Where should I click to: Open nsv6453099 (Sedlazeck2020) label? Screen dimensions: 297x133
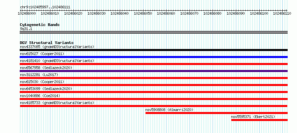tap(46, 89)
